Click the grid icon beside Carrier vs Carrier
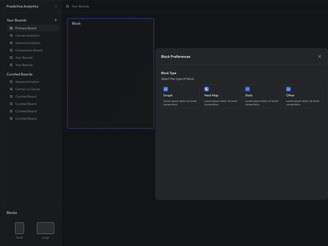Viewport: 328px width, 246px height. pos(11,89)
